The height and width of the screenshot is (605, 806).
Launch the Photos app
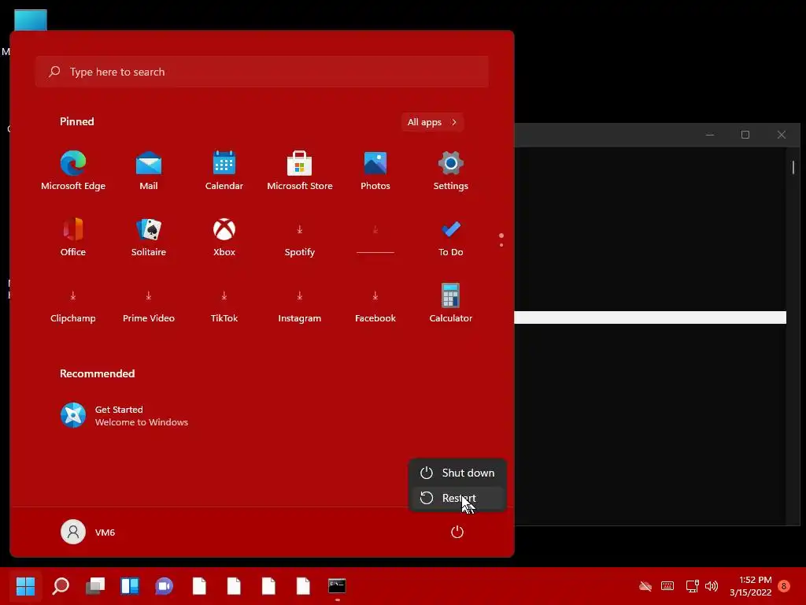(x=375, y=171)
